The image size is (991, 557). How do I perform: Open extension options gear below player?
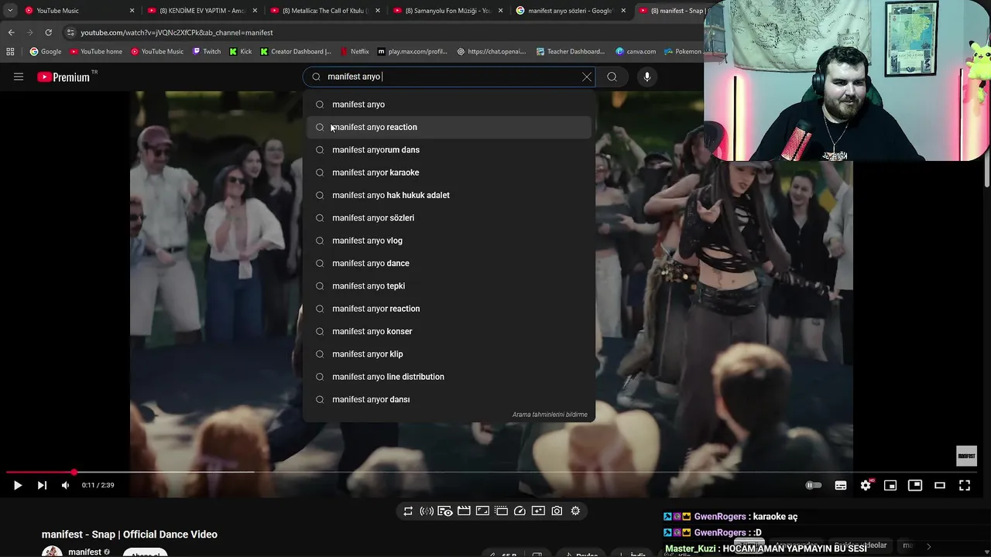(x=575, y=511)
